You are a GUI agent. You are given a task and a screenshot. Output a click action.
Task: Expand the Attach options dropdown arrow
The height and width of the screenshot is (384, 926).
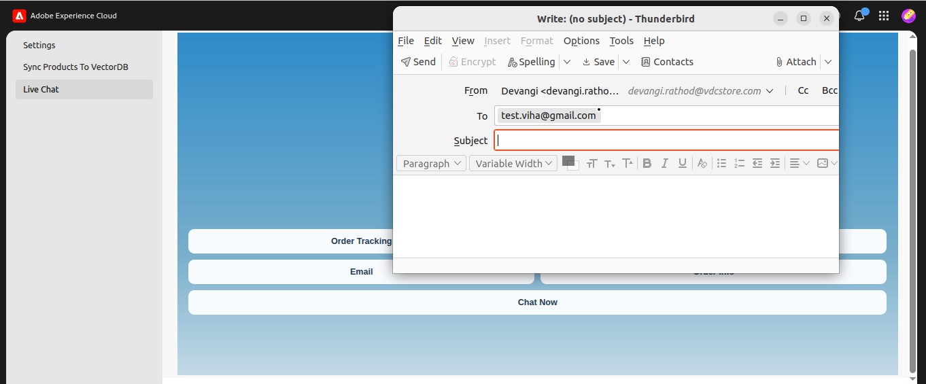(x=828, y=62)
